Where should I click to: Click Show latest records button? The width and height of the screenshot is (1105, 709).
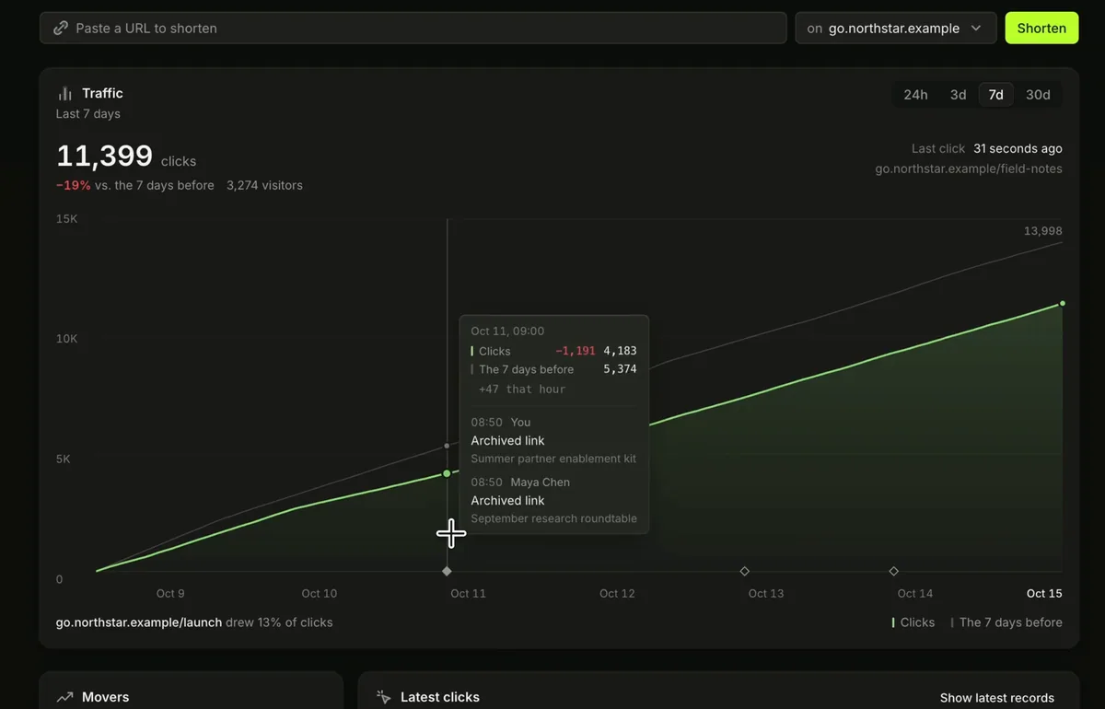997,698
